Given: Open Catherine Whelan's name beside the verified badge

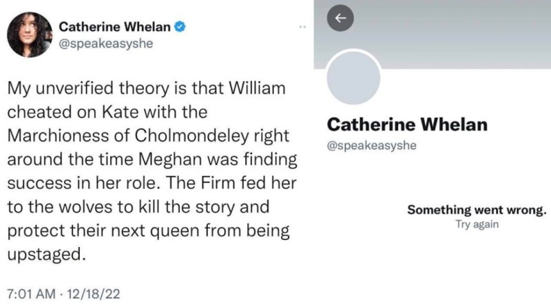Looking at the screenshot, I should coord(114,27).
